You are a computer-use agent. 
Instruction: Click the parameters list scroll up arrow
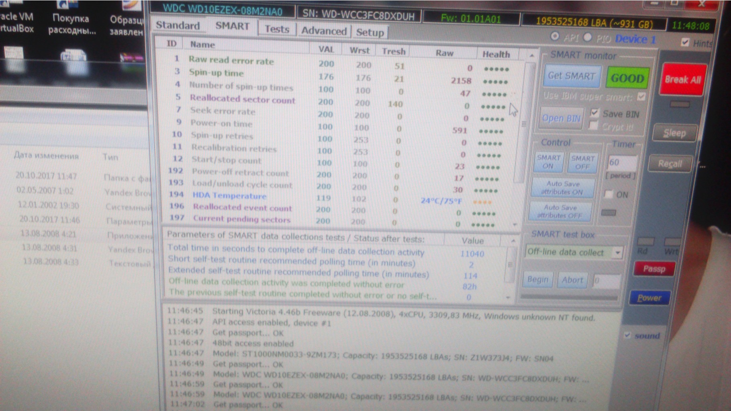pos(513,241)
